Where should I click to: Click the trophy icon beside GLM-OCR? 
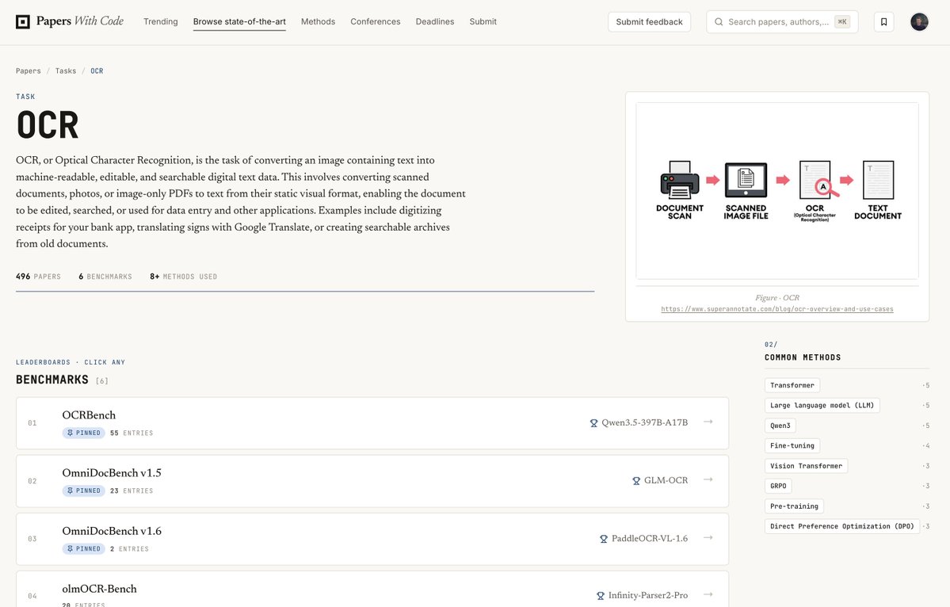[x=636, y=481]
